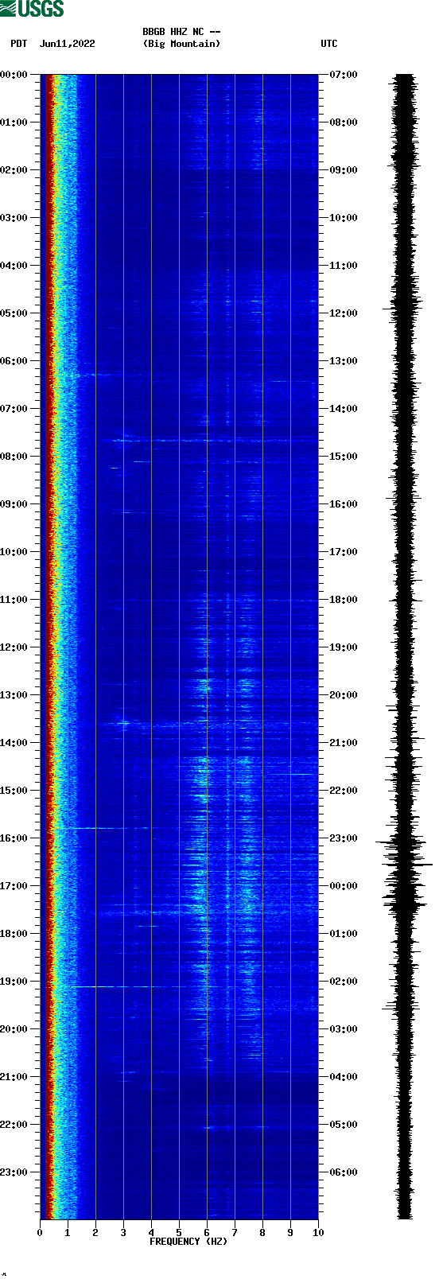Click the UTC '18:00' time label
Viewport: 439px width, 1283px height.
(344, 600)
